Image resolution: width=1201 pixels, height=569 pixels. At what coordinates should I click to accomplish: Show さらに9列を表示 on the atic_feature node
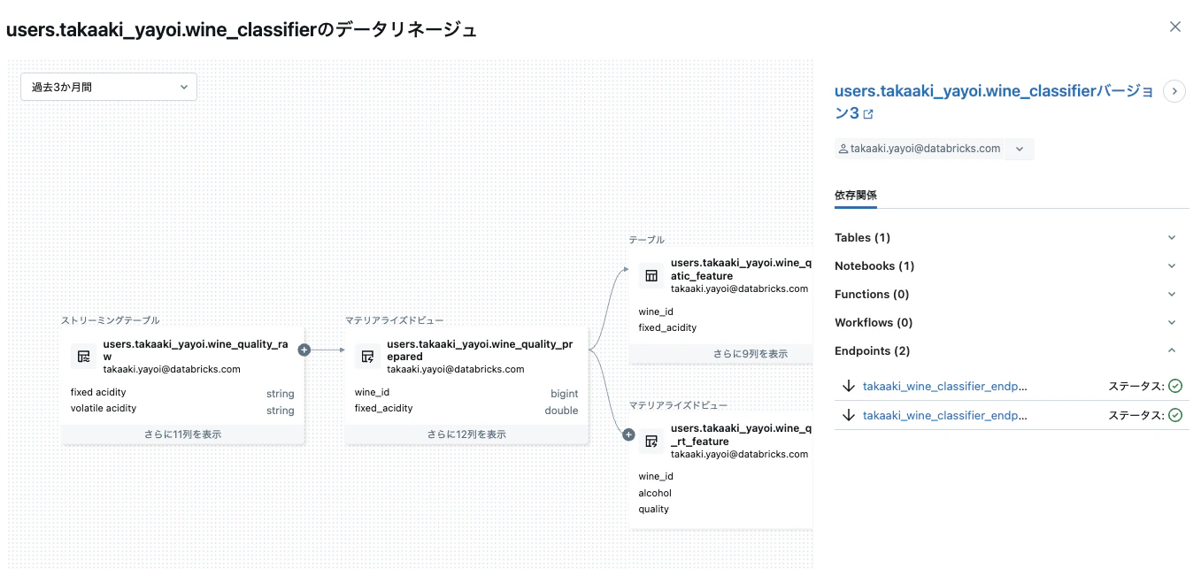720,353
